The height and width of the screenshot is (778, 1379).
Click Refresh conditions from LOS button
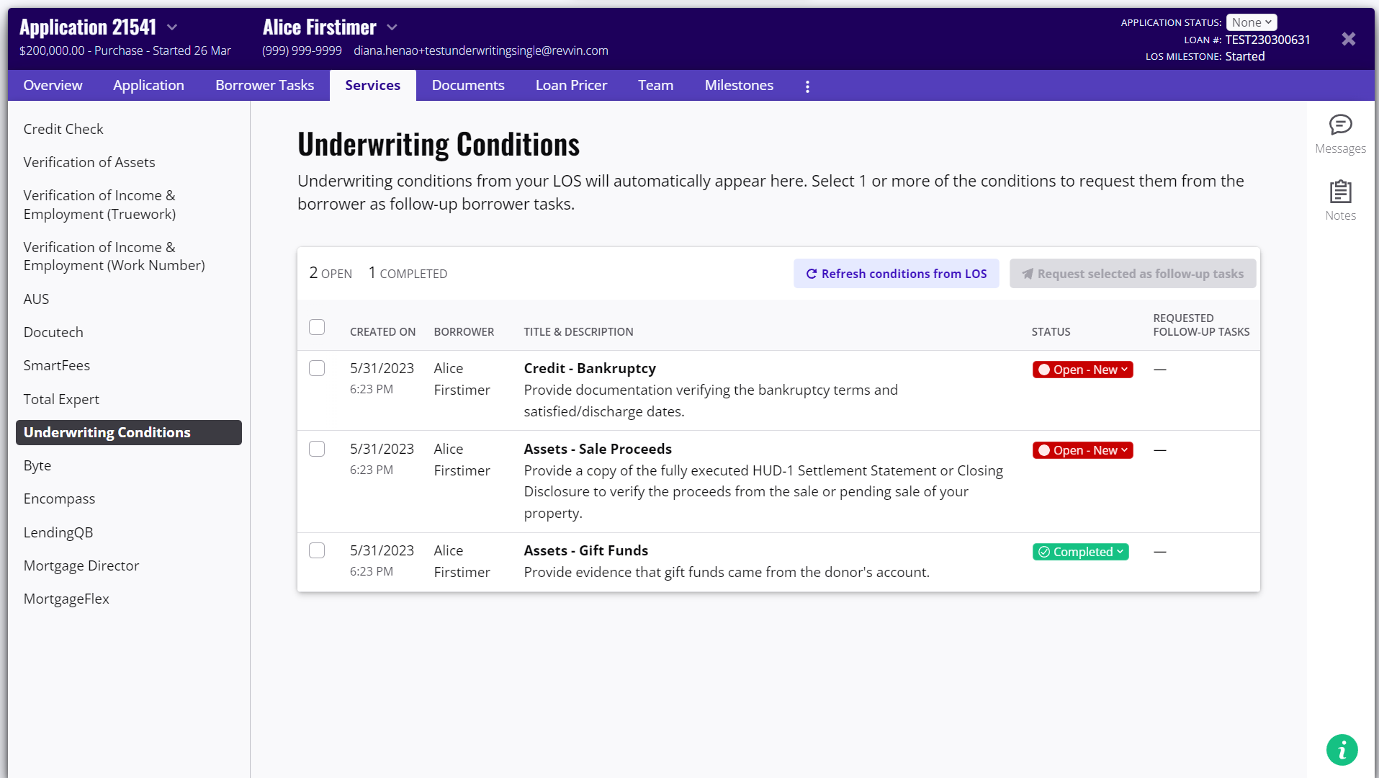tap(896, 274)
